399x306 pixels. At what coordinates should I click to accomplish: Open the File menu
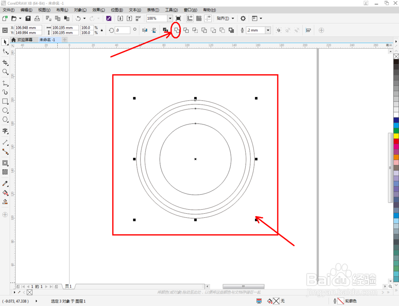(9, 10)
